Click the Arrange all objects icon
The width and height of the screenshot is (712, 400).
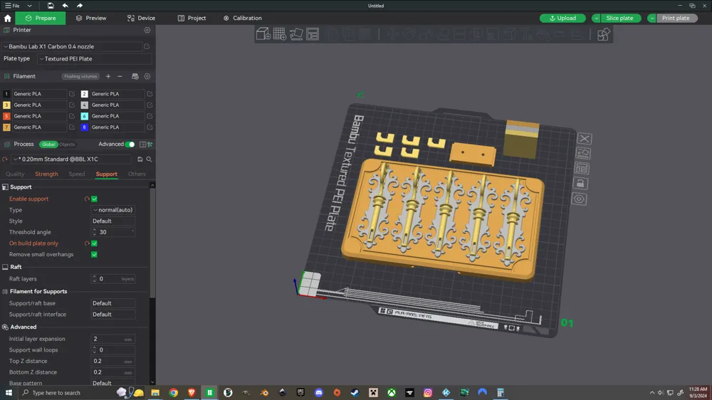pyautogui.click(x=313, y=34)
